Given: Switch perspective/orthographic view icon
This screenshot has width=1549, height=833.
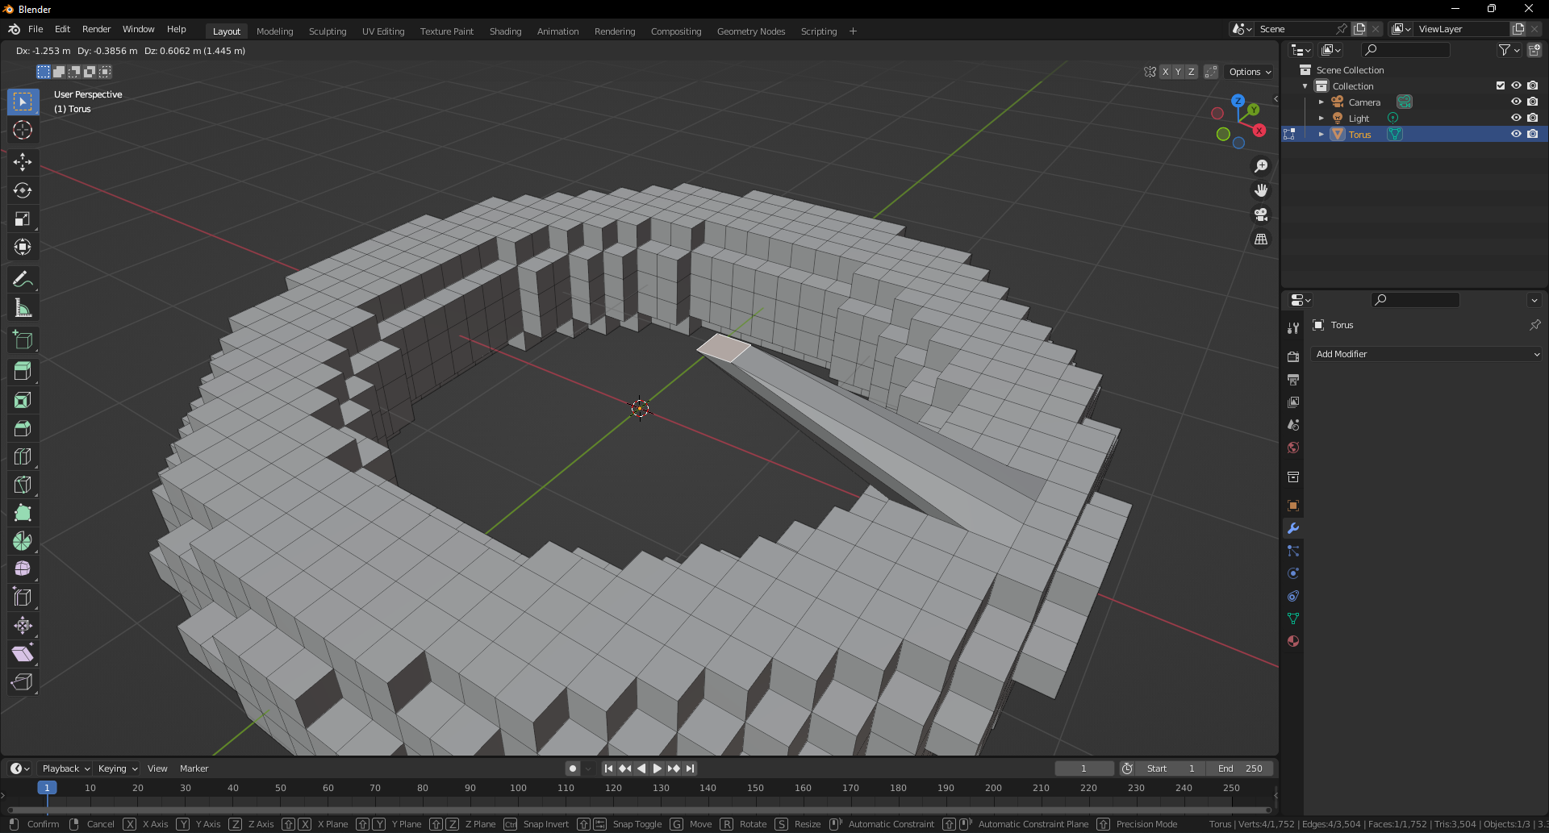Looking at the screenshot, I should [1261, 239].
